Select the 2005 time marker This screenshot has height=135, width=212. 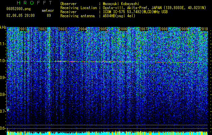pyautogui.click(x=103, y=29)
